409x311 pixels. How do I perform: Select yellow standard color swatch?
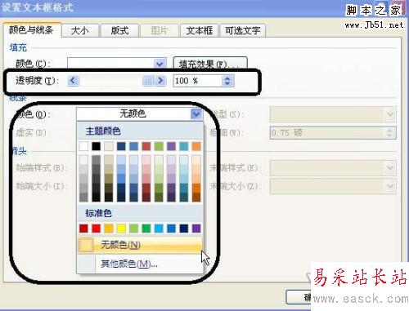121,229
